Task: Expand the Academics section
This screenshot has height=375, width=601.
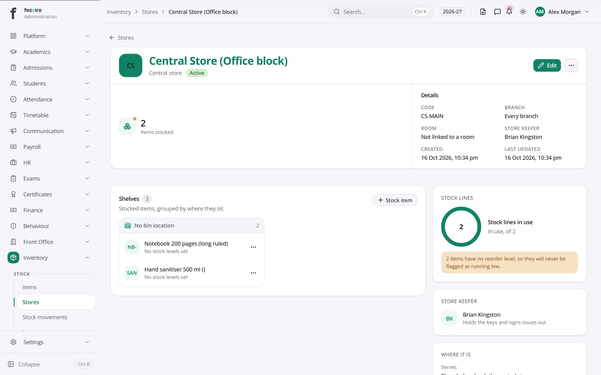Action: [x=50, y=52]
